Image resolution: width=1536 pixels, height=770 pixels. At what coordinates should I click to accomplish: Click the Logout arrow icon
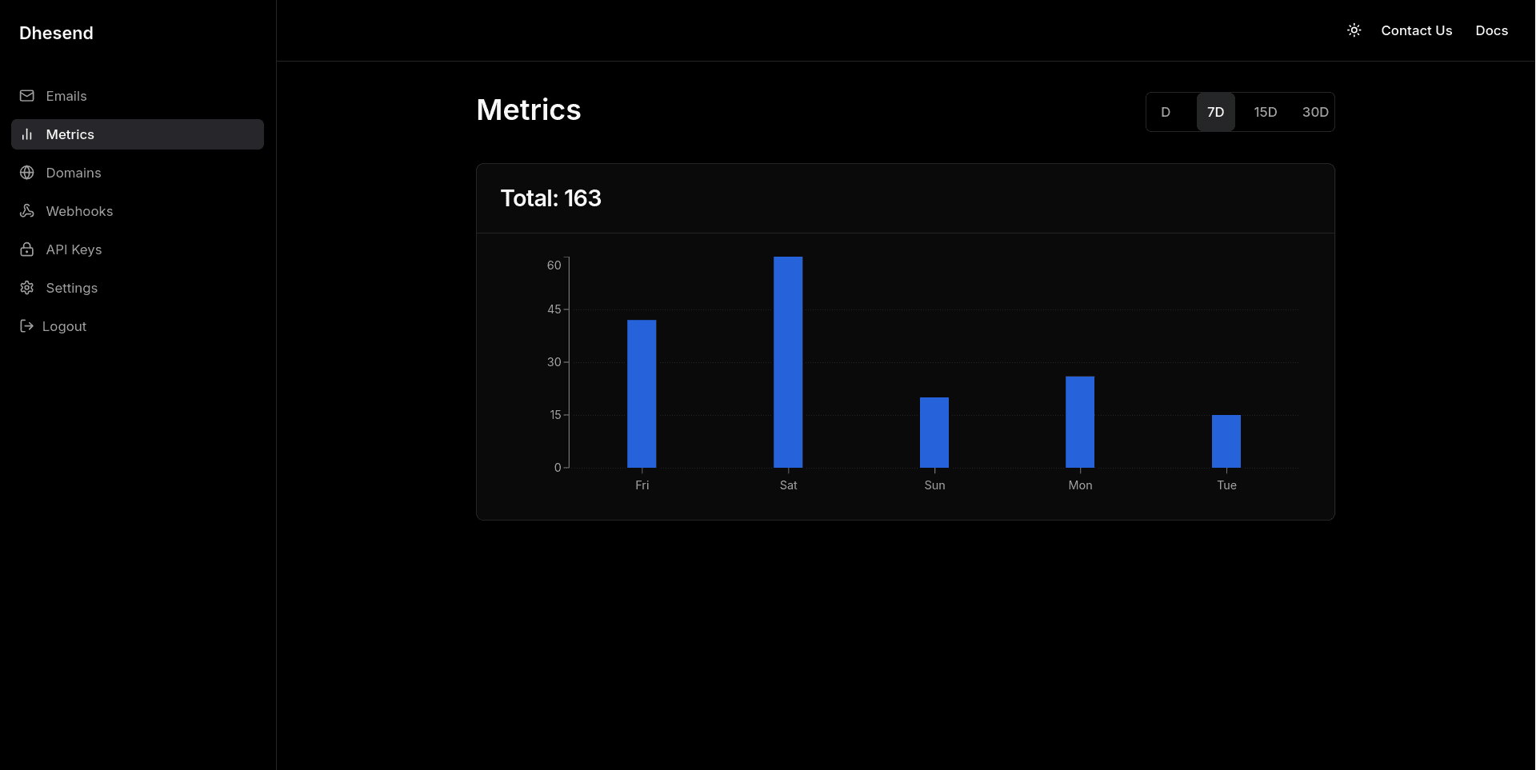pos(26,326)
